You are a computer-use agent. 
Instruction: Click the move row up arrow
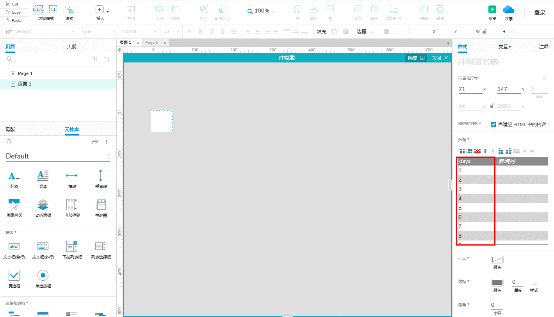[x=485, y=151]
